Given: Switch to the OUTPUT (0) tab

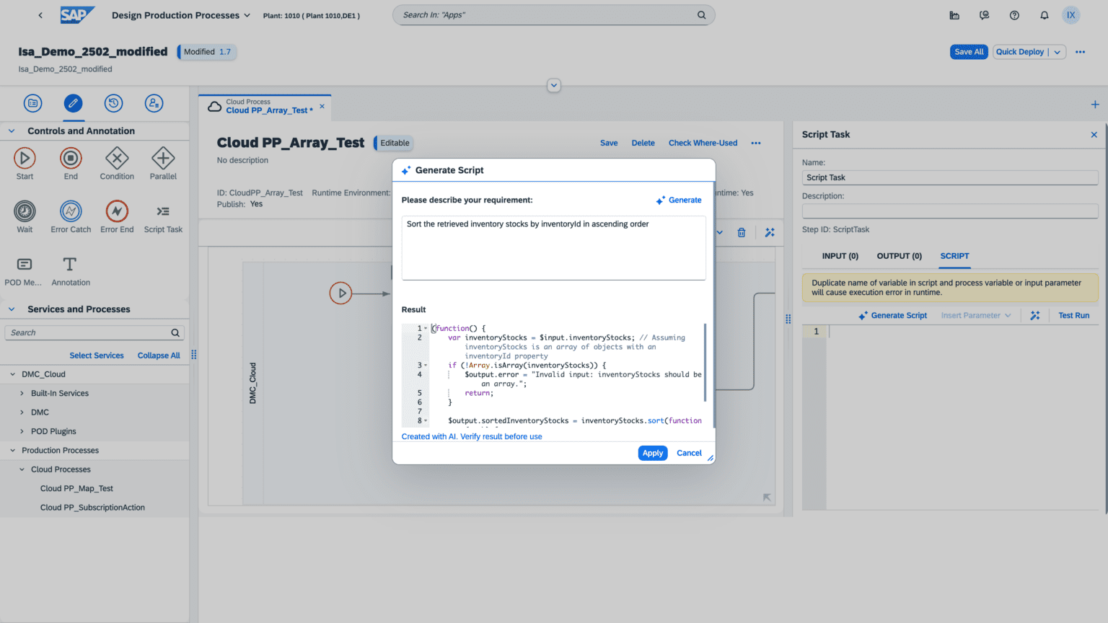Looking at the screenshot, I should pyautogui.click(x=899, y=256).
